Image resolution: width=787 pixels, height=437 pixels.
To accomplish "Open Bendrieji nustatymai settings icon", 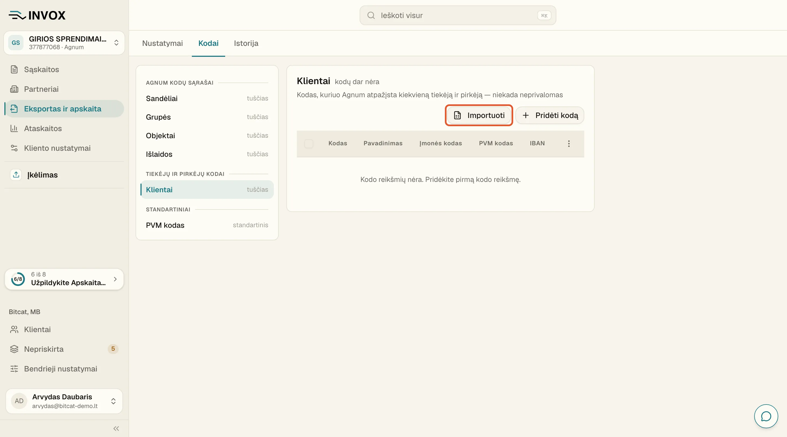I will coord(14,369).
